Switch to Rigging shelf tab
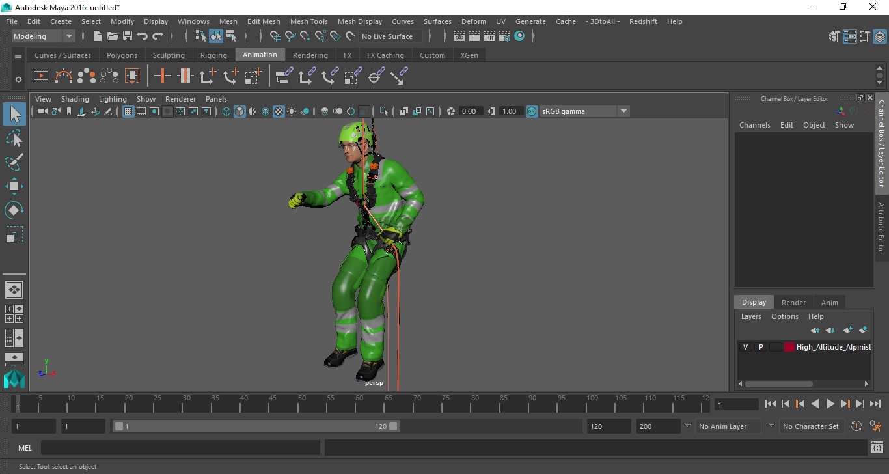This screenshot has width=889, height=474. [x=213, y=55]
